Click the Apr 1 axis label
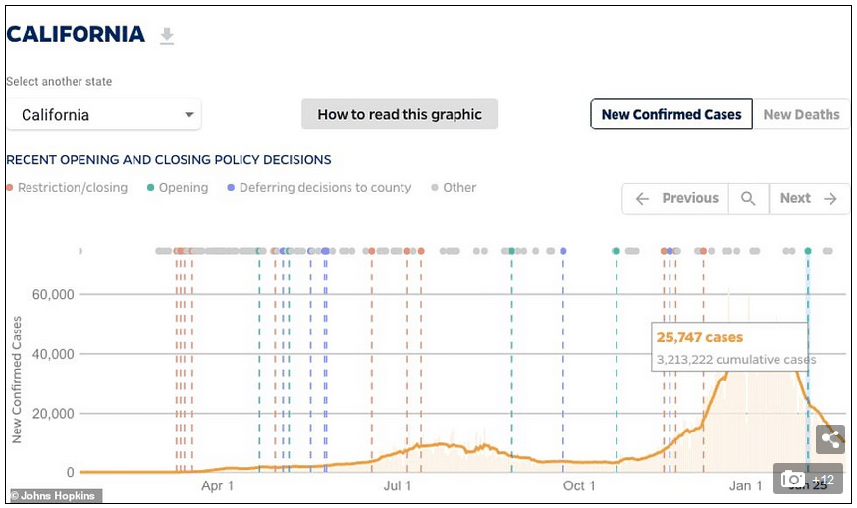857x508 pixels. 217,486
